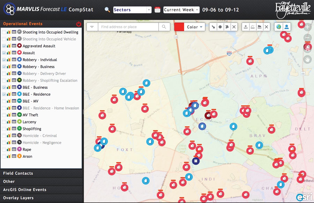Select B&E - Residence - Home Invasion label

point(51,108)
